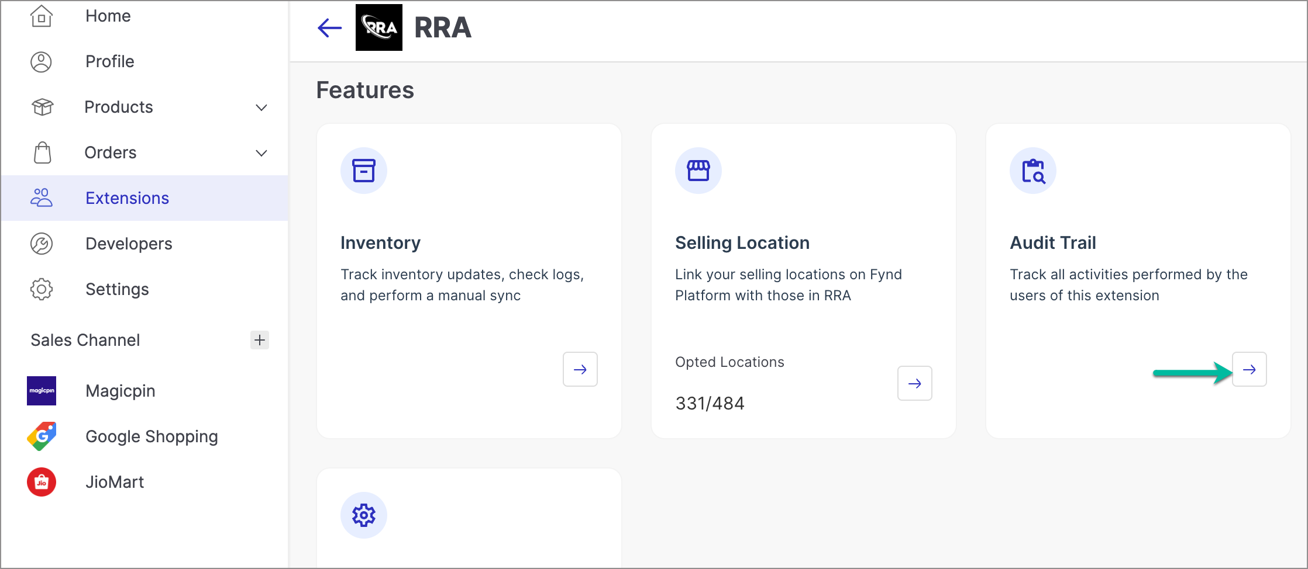Click the Selling Location card title

[x=742, y=242]
